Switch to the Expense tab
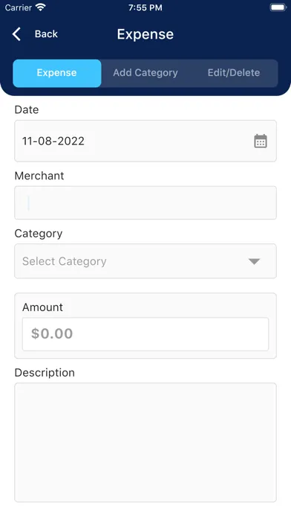This screenshot has height=518, width=291. (57, 73)
